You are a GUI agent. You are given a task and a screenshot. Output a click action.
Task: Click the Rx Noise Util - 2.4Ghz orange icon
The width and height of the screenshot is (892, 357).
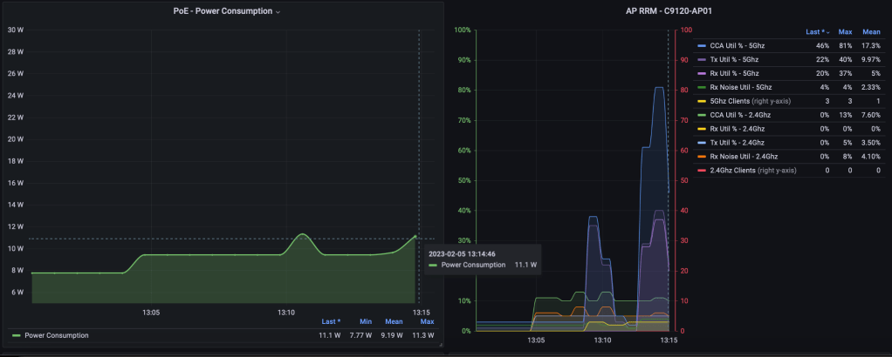point(702,157)
